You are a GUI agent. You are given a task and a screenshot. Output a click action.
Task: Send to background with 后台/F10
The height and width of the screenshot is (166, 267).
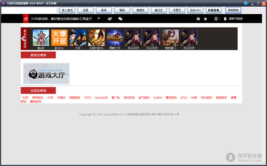point(195,10)
